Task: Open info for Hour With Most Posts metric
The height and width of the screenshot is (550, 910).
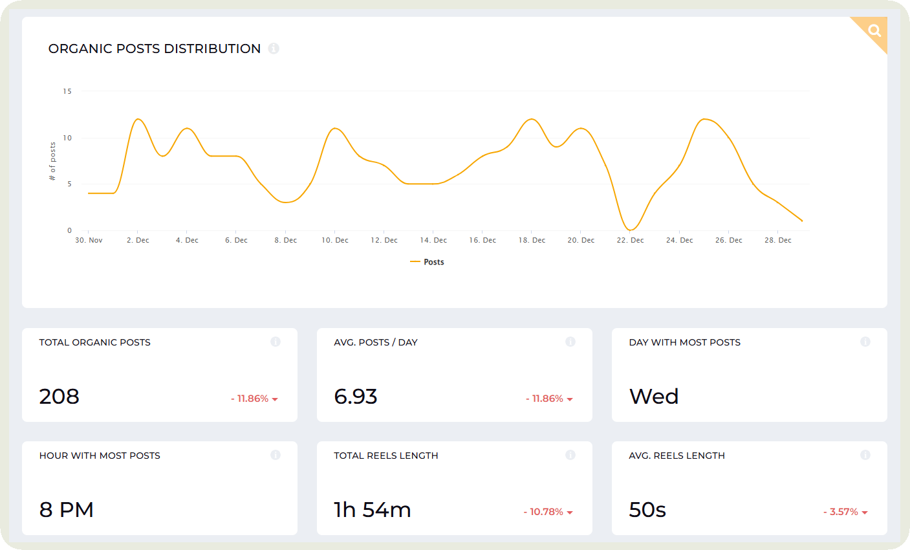Action: pyautogui.click(x=276, y=455)
